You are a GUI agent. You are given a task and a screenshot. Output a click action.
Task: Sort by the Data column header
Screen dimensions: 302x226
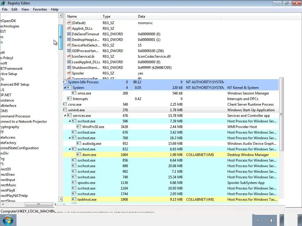[x=178, y=16]
